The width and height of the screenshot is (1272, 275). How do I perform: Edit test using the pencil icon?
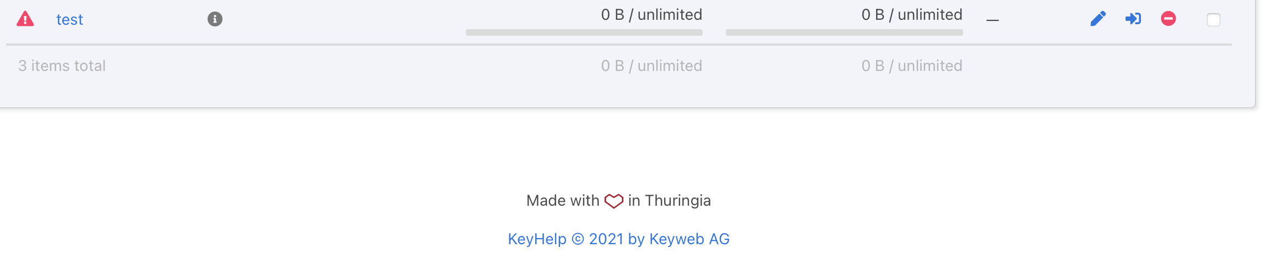pyautogui.click(x=1098, y=19)
